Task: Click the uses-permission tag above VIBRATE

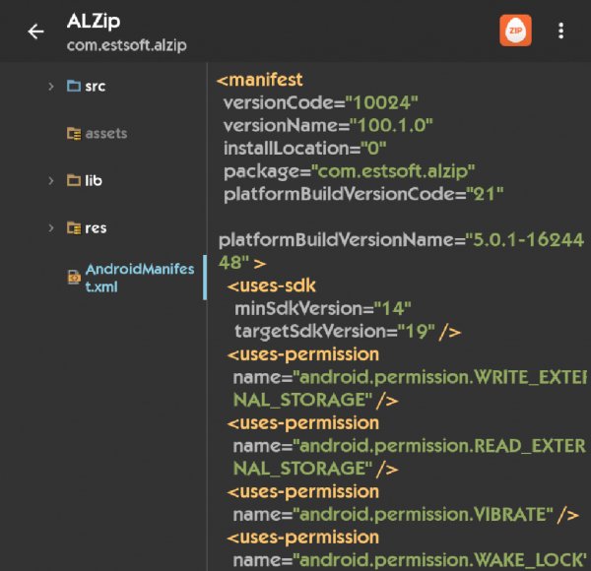Action: 303,492
